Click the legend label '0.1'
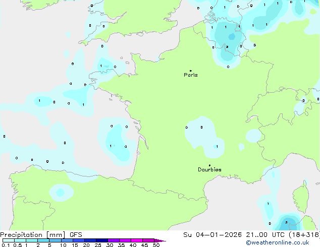This screenshot has width=320, height=247. 6,245
